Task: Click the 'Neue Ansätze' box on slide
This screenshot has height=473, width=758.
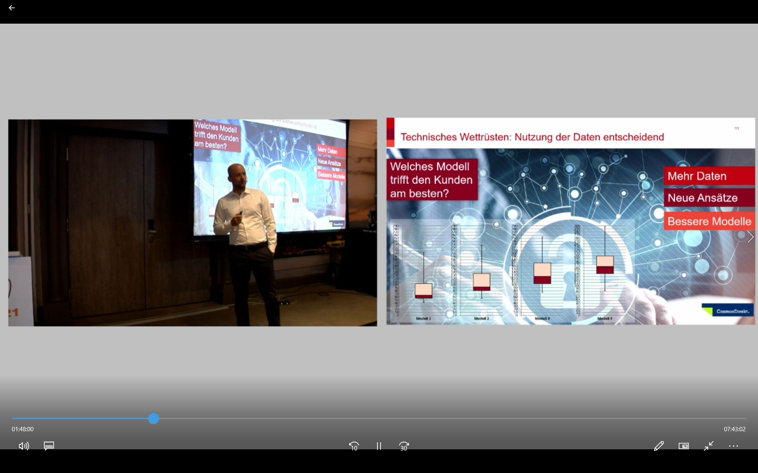Action: (709, 198)
